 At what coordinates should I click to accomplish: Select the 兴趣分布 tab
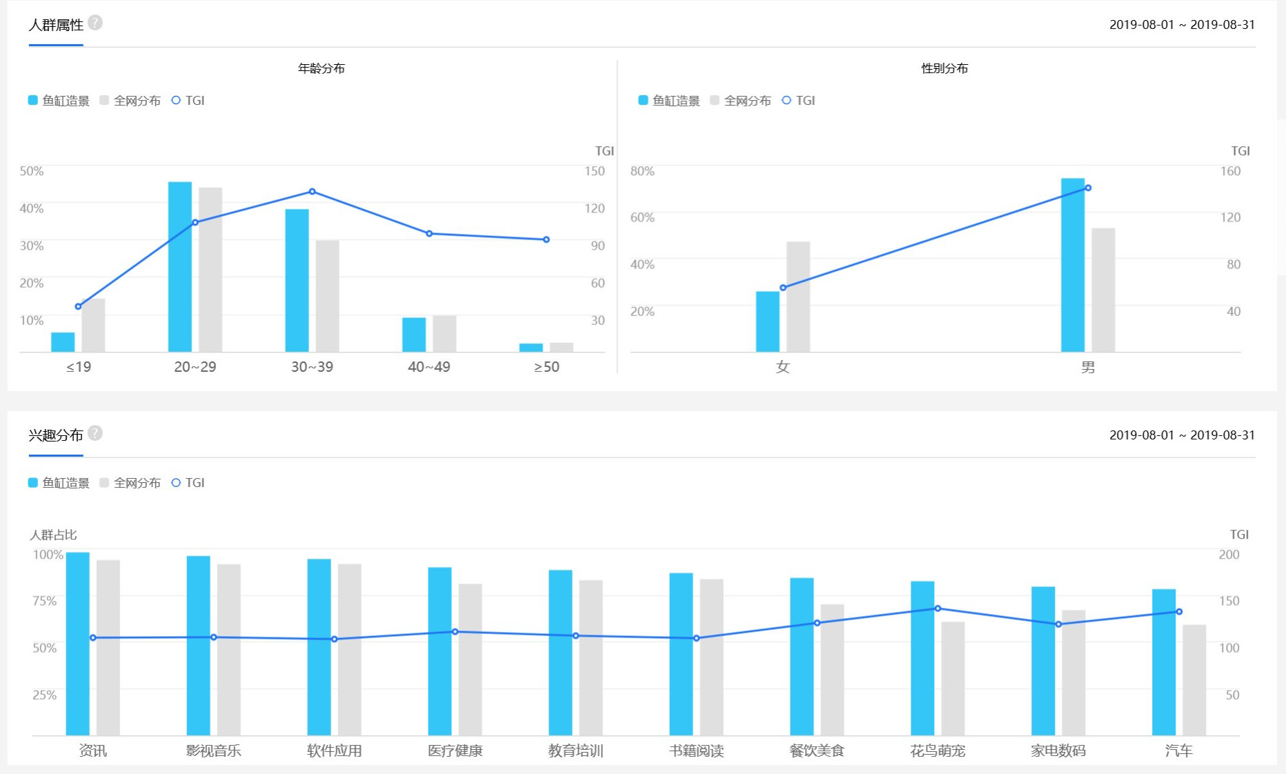56,435
